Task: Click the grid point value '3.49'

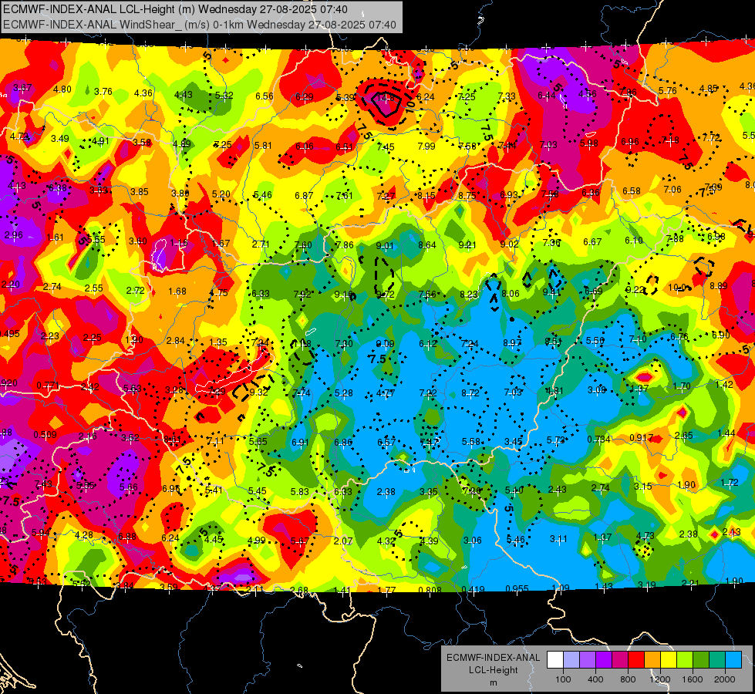Action: 59,139
